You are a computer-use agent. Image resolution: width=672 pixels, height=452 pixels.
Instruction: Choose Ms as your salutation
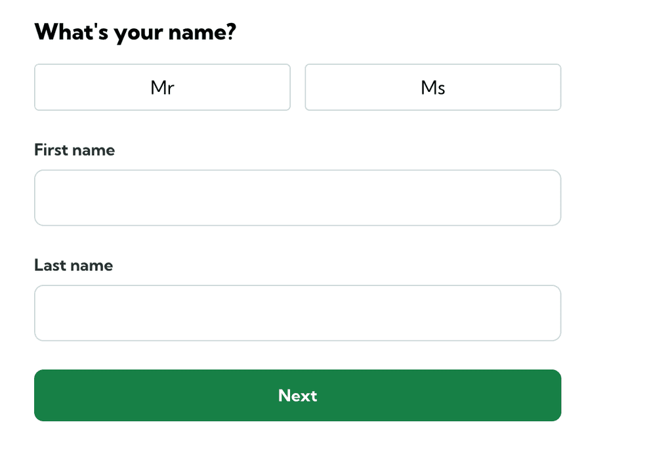click(432, 87)
